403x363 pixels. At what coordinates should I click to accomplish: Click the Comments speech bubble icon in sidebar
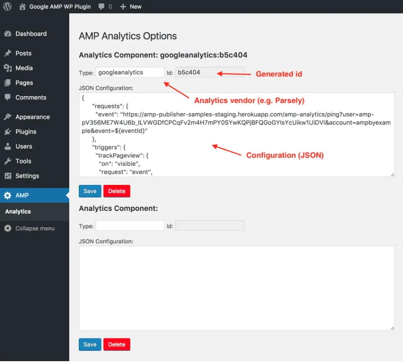click(8, 97)
